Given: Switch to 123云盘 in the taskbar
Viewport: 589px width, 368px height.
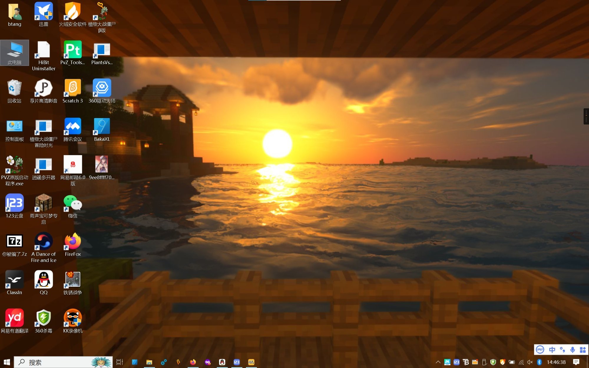Looking at the screenshot, I should point(237,362).
